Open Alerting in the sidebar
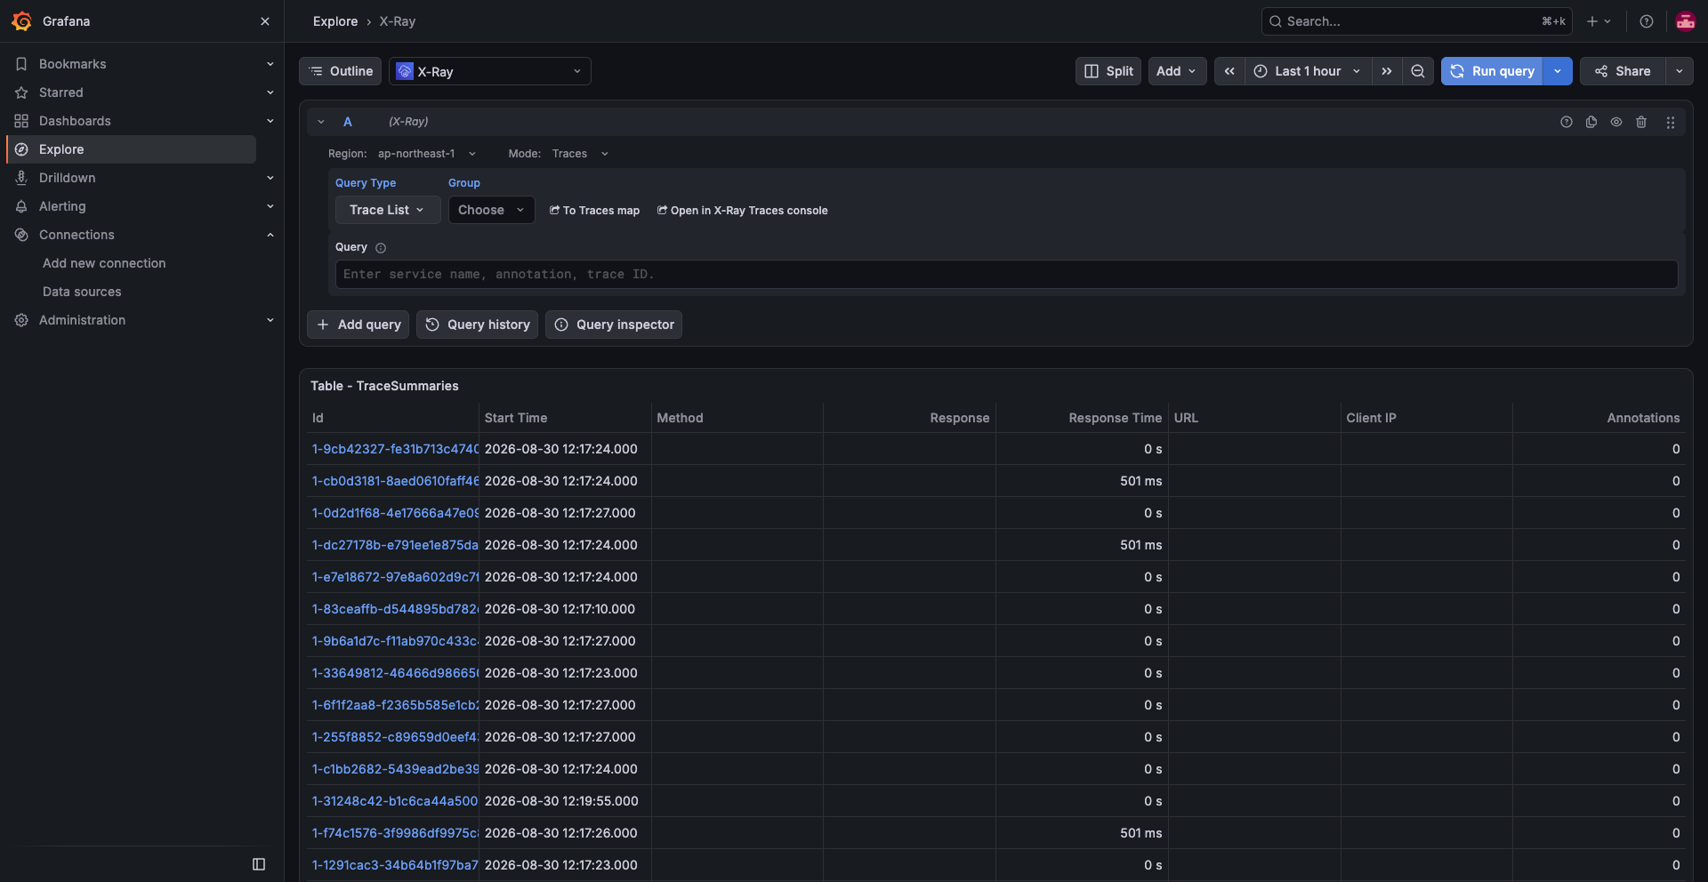The width and height of the screenshot is (1708, 882). (x=62, y=206)
